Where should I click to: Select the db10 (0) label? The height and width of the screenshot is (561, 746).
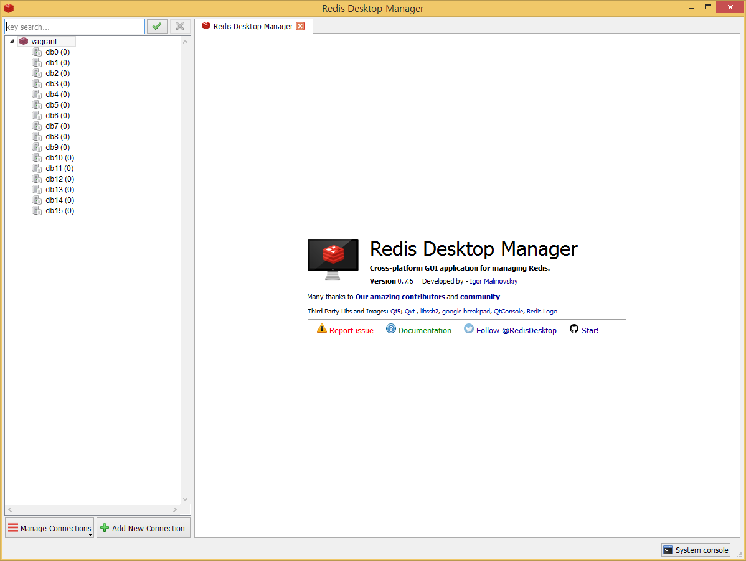click(60, 158)
